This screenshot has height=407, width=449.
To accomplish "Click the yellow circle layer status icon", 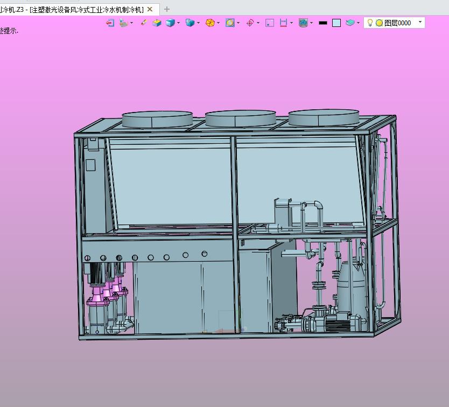I will point(379,23).
